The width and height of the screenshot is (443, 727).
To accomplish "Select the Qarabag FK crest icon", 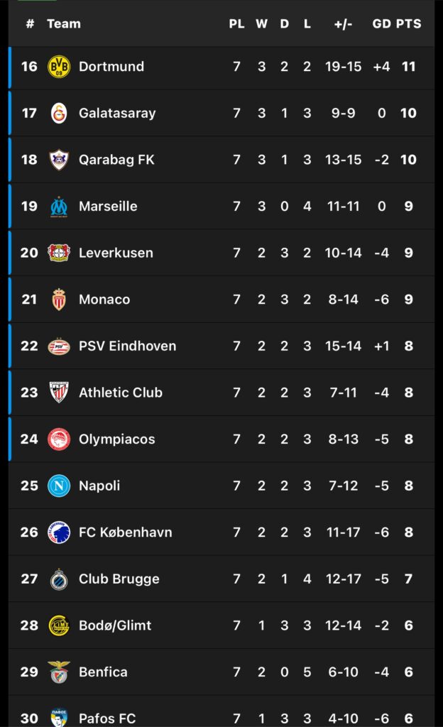I will [59, 160].
